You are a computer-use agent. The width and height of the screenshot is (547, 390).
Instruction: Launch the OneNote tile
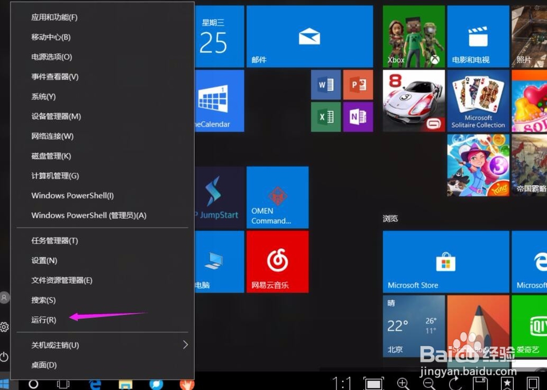[x=358, y=117]
